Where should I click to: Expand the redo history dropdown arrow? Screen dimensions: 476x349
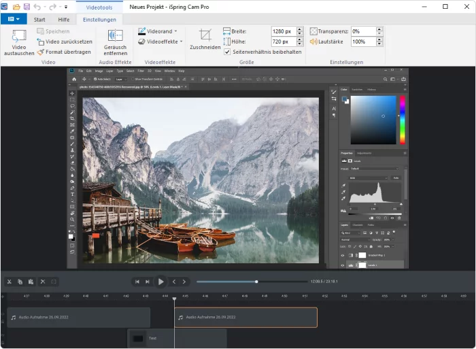pyautogui.click(x=60, y=7)
